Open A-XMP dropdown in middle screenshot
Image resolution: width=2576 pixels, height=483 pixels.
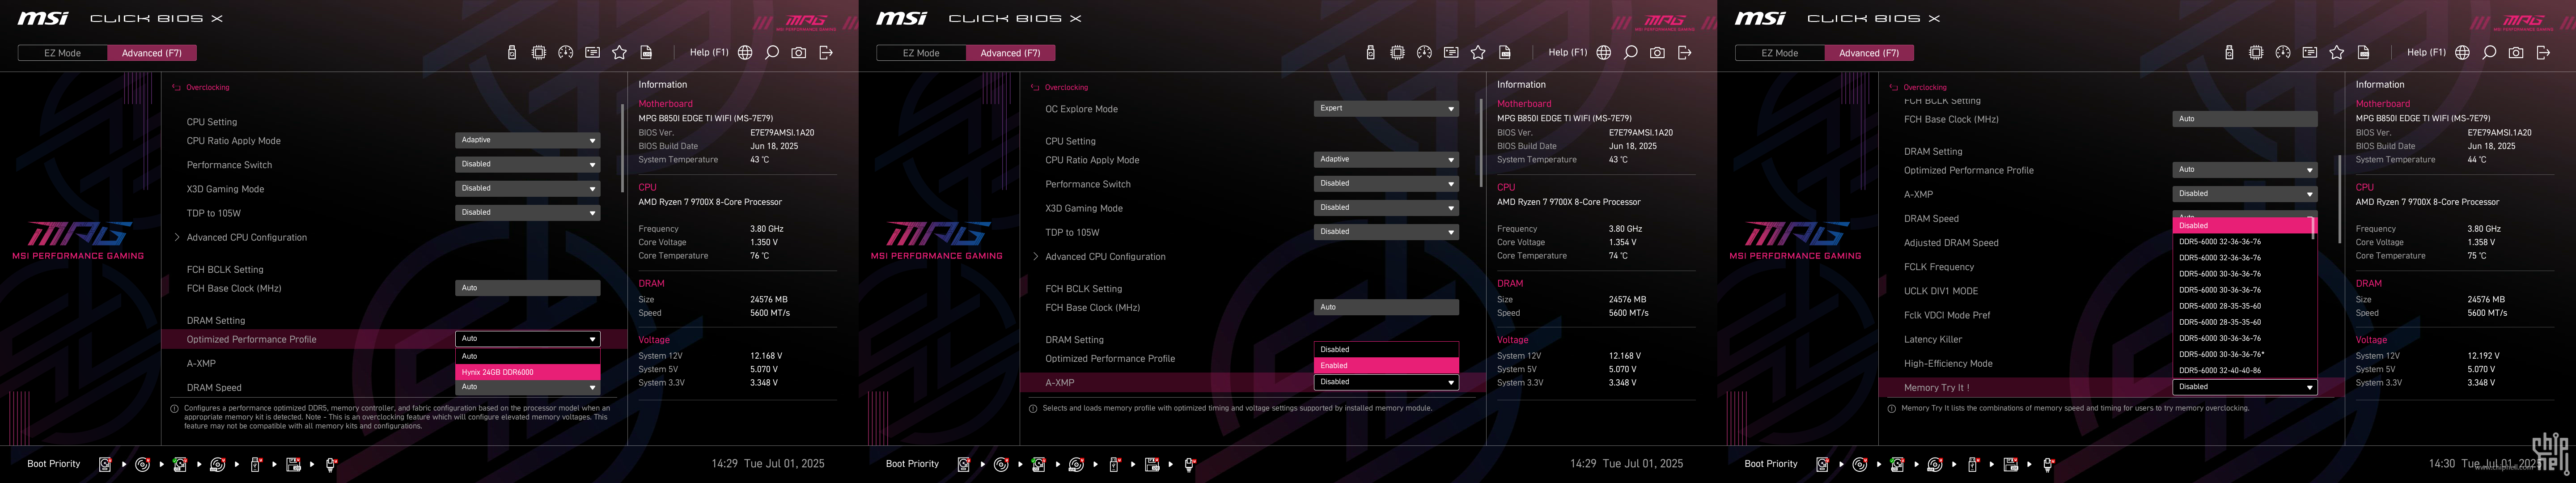[x=1386, y=382]
